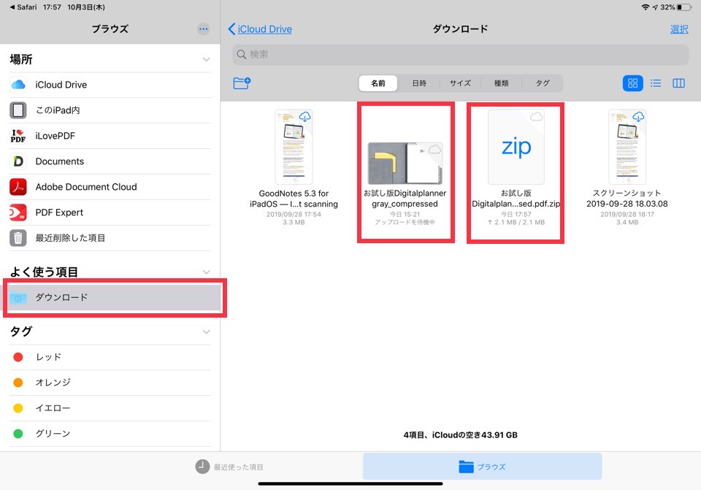The height and width of the screenshot is (490, 701).
Task: Focus the 検索 search field
Action: tap(460, 55)
